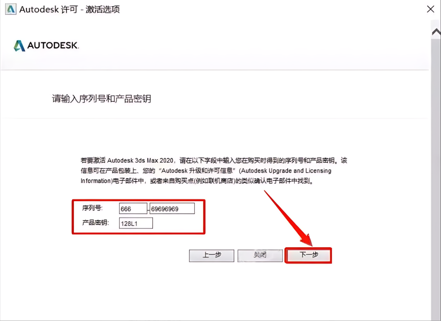
Task: Click the scrollbar up arrow
Action: [x=436, y=32]
